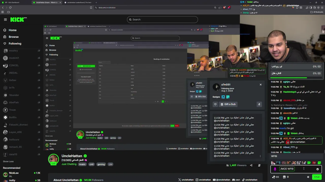Image resolution: width=325 pixels, height=182 pixels.
Task: Open the bookmarks bar folder icon
Action: 8,12
